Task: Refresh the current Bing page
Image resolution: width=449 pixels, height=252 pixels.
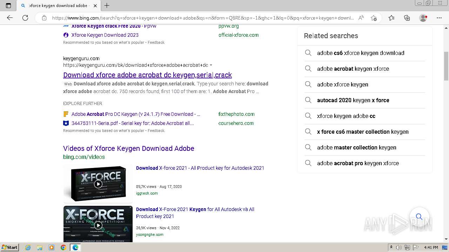Action: point(25,18)
